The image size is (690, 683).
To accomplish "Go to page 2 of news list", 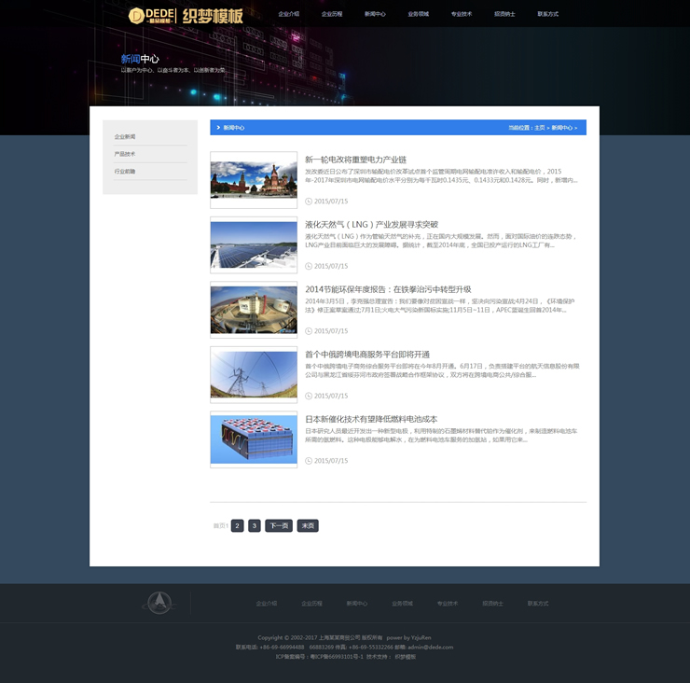I will tap(238, 526).
